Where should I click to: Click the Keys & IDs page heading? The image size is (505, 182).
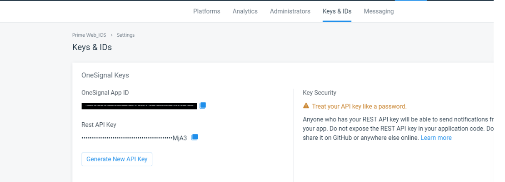92,47
